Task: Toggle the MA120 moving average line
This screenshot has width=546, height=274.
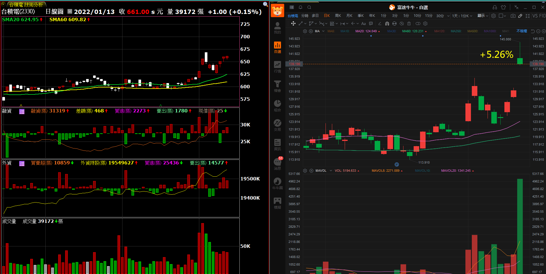Action: click(440, 31)
